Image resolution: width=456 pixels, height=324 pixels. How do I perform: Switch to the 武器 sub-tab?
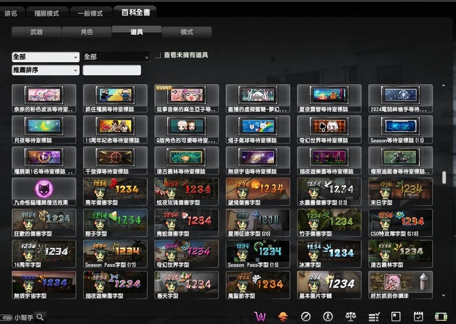36,32
